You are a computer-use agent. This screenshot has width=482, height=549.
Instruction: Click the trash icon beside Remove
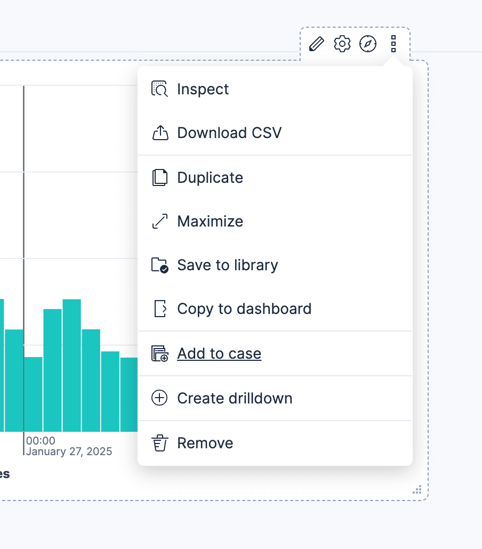(x=159, y=442)
